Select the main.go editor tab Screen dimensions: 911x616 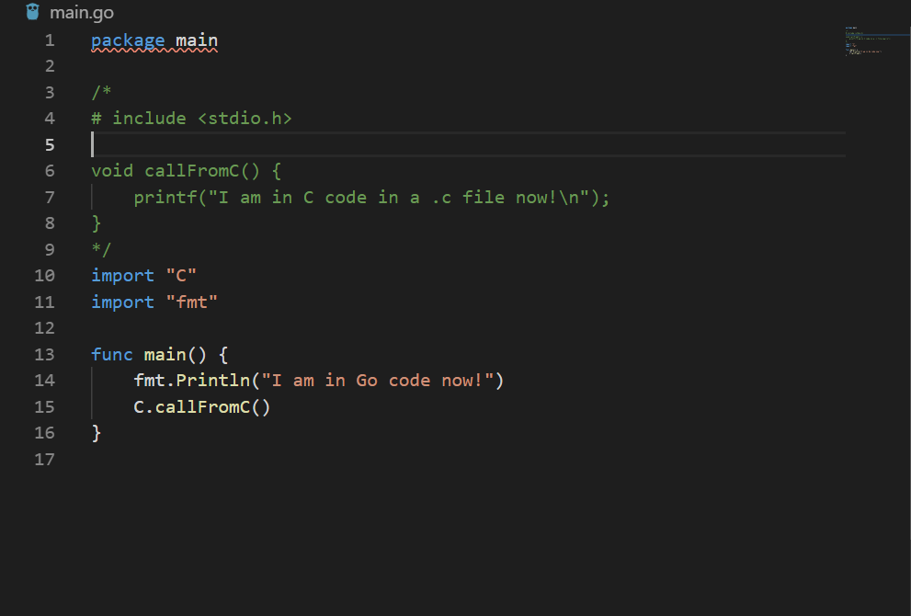tap(78, 12)
